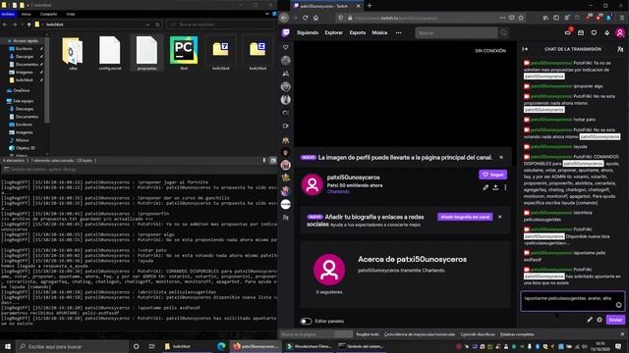Image resolution: width=629 pixels, height=353 pixels.
Task: Open Esports in Twitch navigation
Action: click(x=358, y=32)
